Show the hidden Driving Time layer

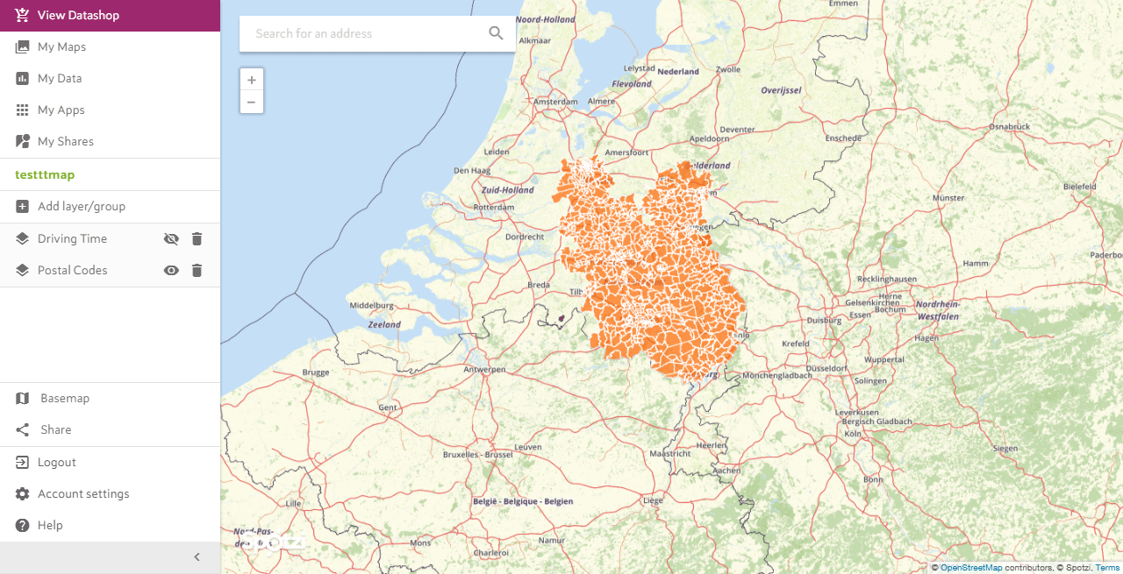[x=171, y=239]
